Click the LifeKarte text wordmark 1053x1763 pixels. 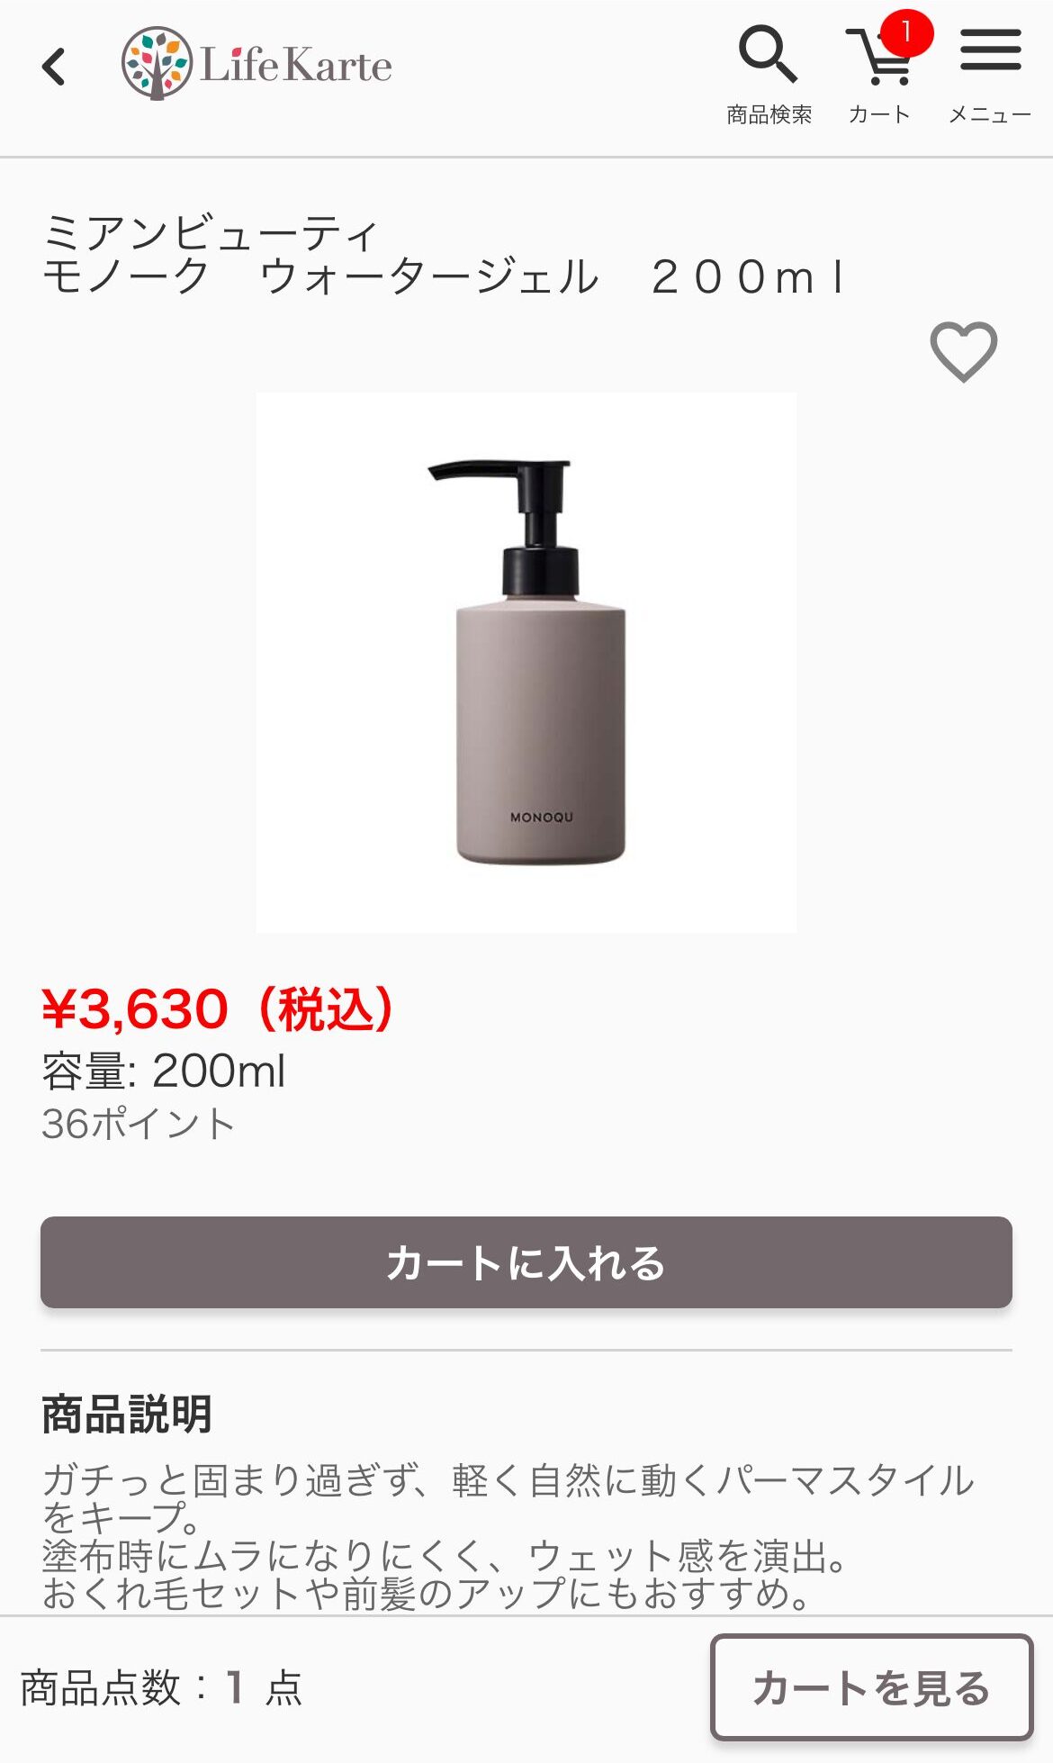pos(296,65)
